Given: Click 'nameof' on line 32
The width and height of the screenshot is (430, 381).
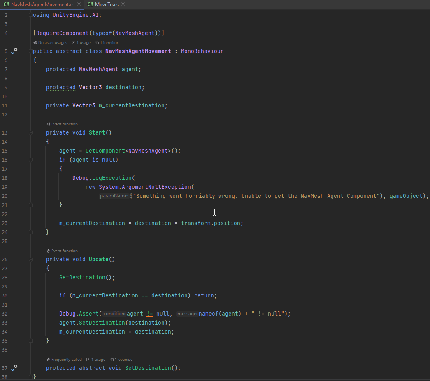Looking at the screenshot, I should tap(209, 314).
